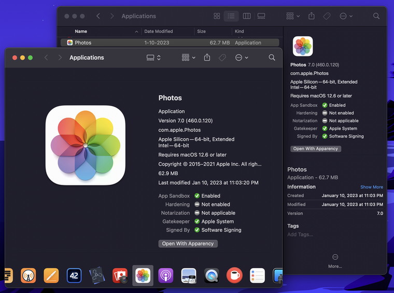Open QuickTime Player from the Dock
This screenshot has height=293, width=394.
coord(212,275)
